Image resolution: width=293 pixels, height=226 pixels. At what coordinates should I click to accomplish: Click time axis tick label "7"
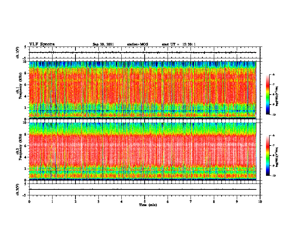(191, 202)
